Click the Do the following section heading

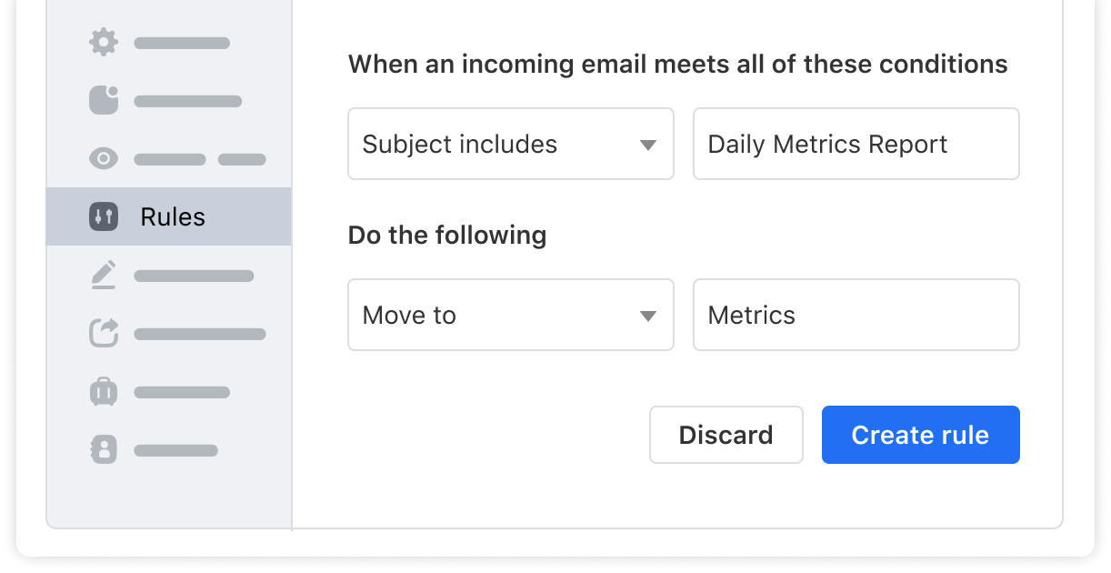point(447,235)
